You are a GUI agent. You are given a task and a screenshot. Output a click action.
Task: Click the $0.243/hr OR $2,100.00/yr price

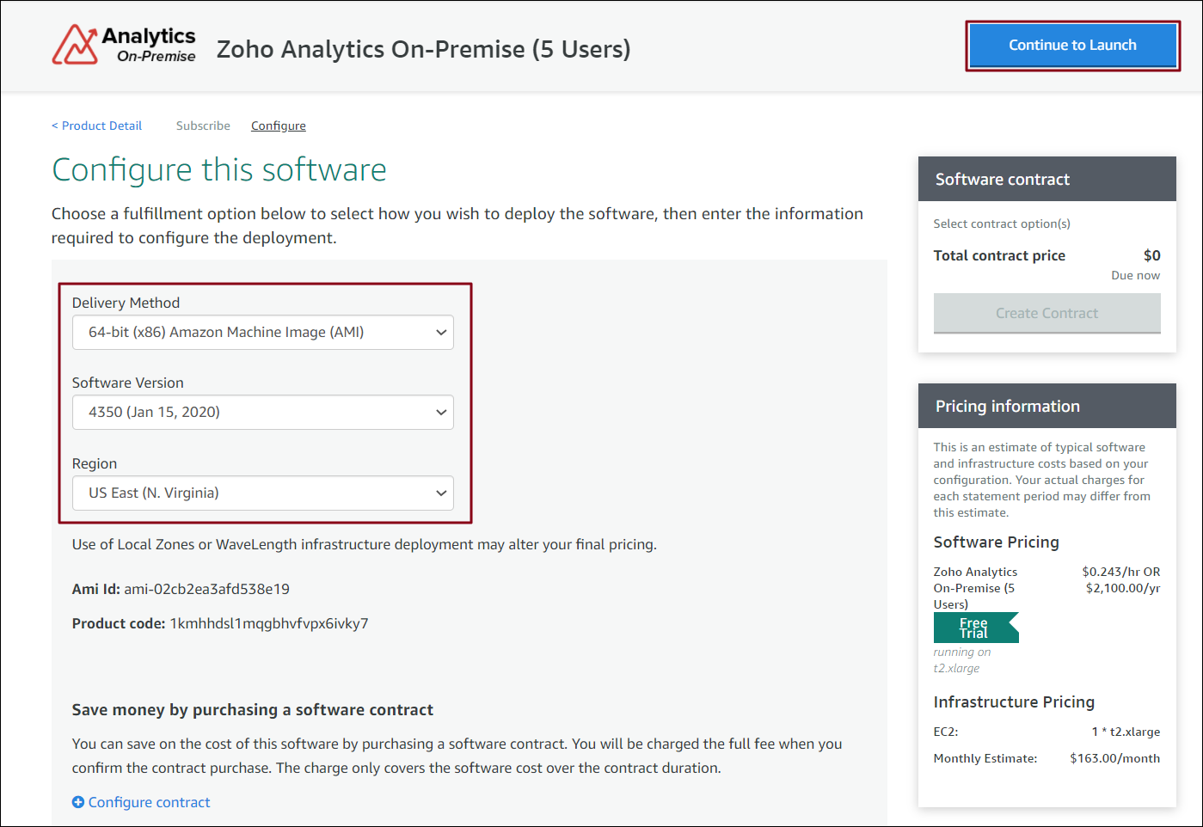(1121, 580)
